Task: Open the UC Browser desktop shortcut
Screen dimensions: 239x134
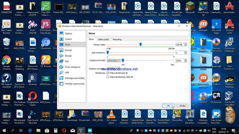Action: coord(46,61)
